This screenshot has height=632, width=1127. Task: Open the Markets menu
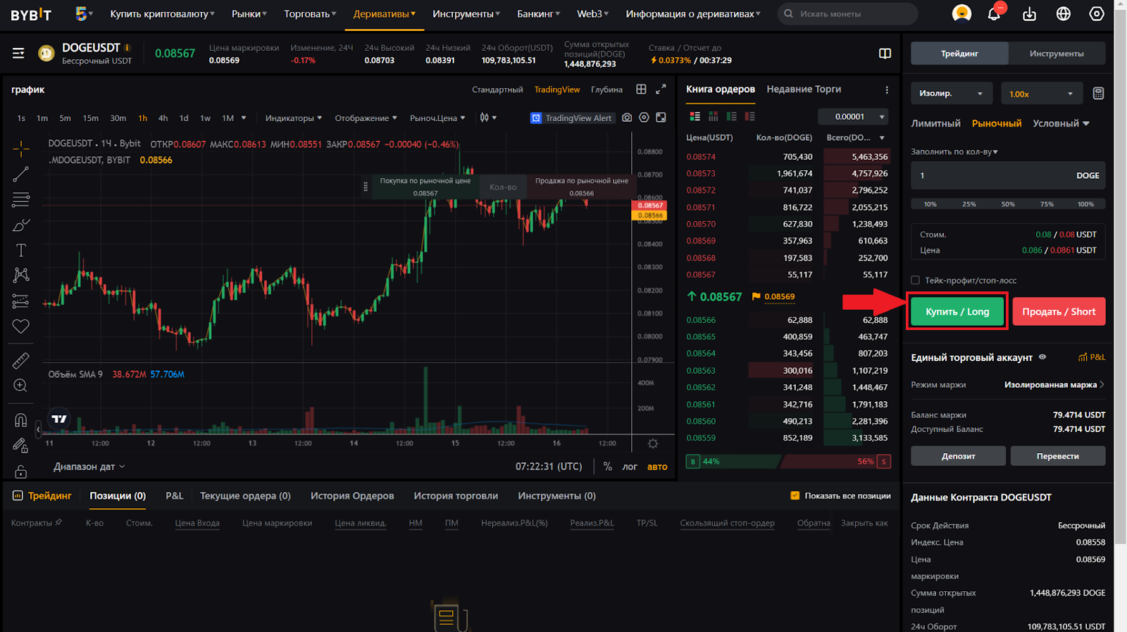pyautogui.click(x=249, y=14)
